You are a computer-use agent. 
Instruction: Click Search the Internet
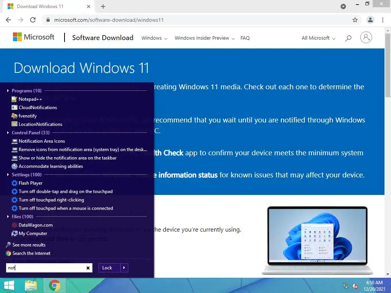click(28, 253)
